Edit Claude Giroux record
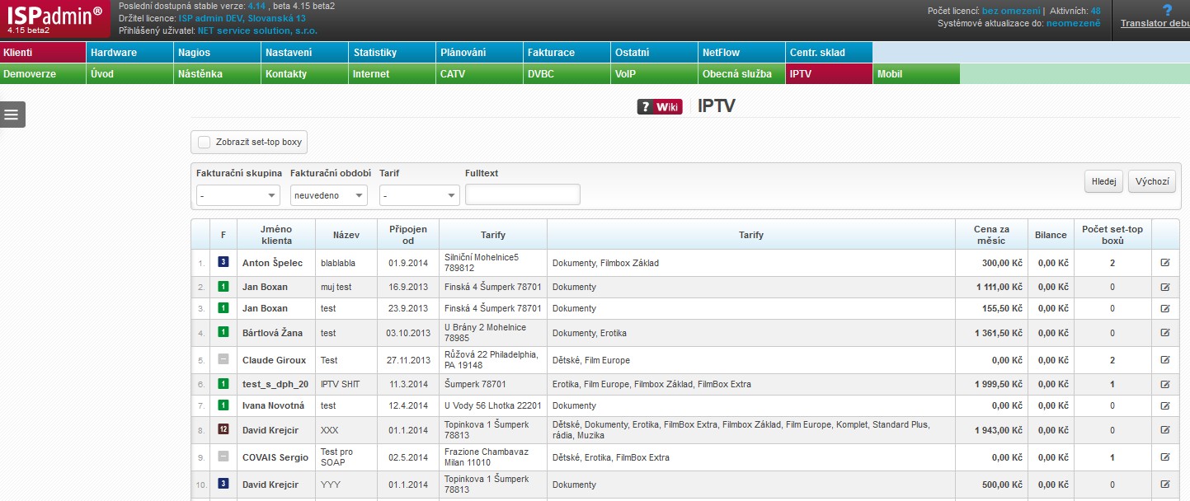This screenshot has width=1190, height=501. point(1165,360)
